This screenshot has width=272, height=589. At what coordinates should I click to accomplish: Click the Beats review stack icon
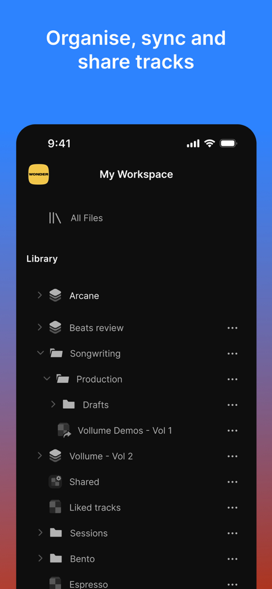(56, 327)
